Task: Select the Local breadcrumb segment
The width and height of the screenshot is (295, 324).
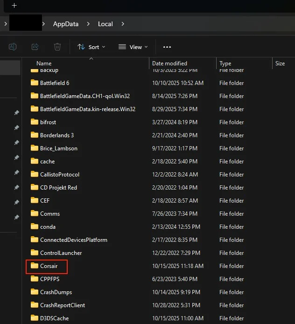Action: click(105, 24)
